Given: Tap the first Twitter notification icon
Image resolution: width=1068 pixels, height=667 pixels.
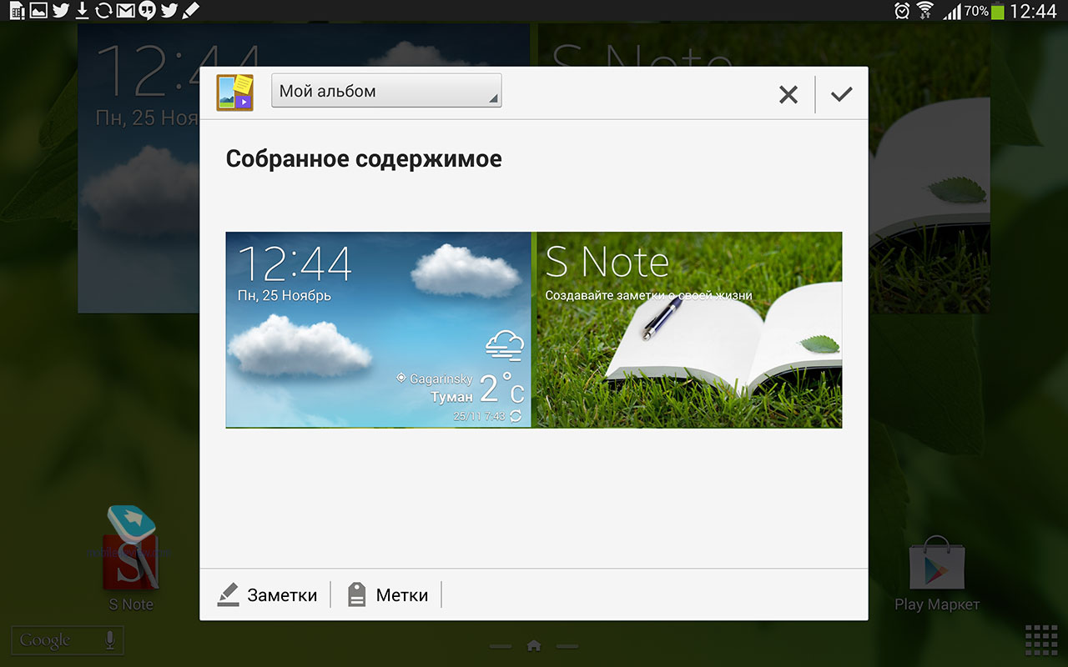Looking at the screenshot, I should pos(60,11).
